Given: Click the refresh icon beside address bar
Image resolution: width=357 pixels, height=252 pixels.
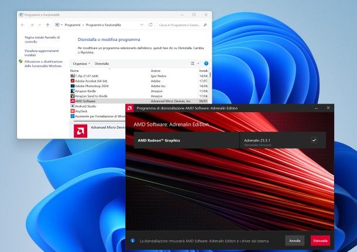Looking at the screenshot, I should coord(150,25).
